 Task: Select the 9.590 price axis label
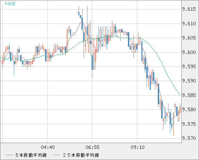(x=189, y=81)
